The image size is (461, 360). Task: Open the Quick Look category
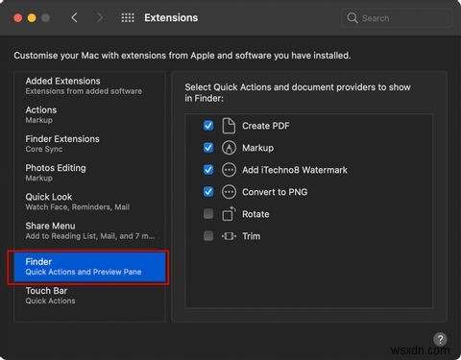(x=89, y=202)
